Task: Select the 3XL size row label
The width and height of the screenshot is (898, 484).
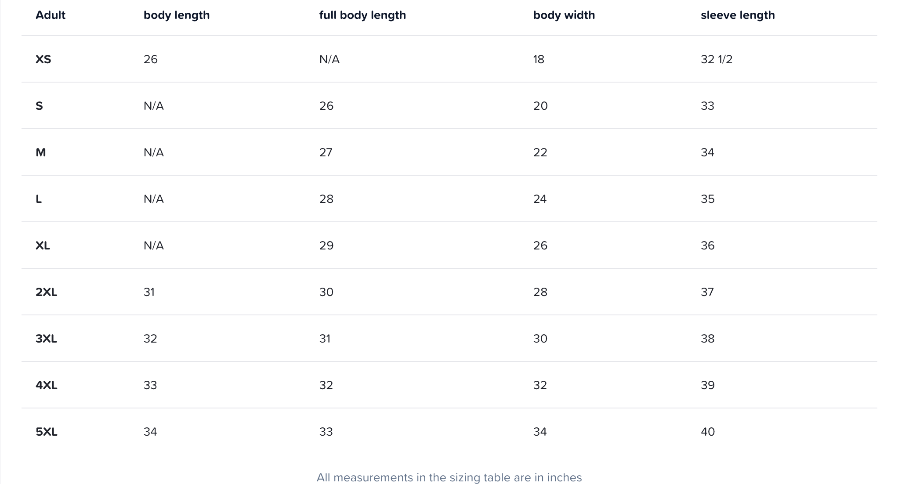Action: (x=46, y=339)
